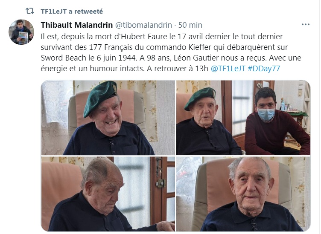Click the door lock in third photo
Screen dimensions: 321x234
[160, 183]
